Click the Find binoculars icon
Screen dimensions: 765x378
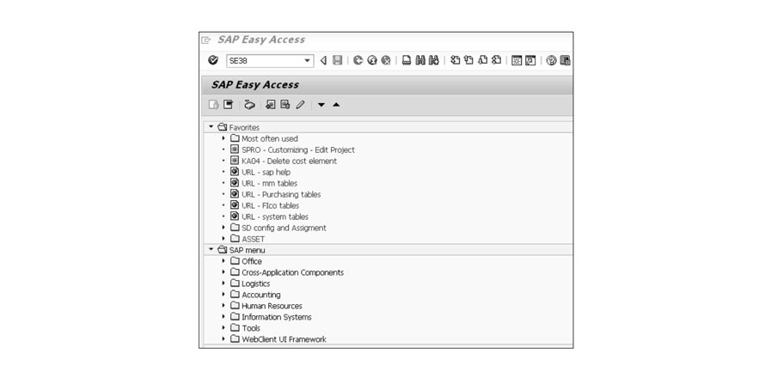[x=420, y=60]
